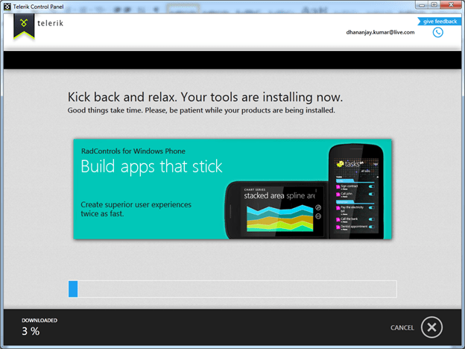Click the DOWNLOADED 3 % status text
Viewport: 465px width, 349px height.
pos(39,327)
